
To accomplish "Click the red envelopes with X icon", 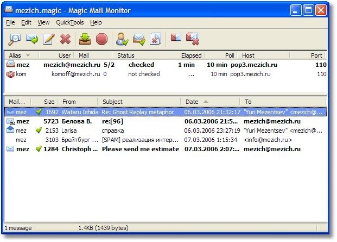I will tap(193, 39).
